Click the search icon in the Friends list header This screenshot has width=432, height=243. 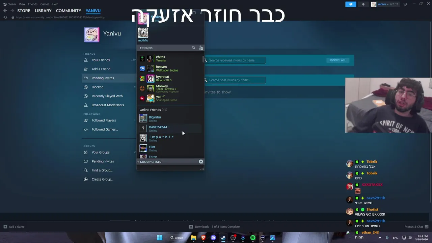pyautogui.click(x=194, y=48)
